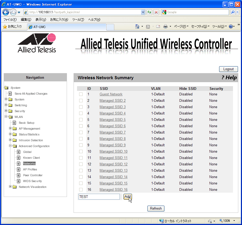Screen dimensions: 242x225
Task: Select the AT-UWC browser tab
Action: click(x=67, y=27)
